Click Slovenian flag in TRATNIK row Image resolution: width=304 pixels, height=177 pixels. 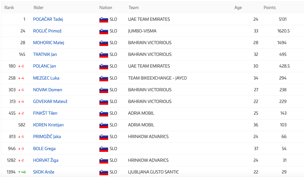coord(104,55)
